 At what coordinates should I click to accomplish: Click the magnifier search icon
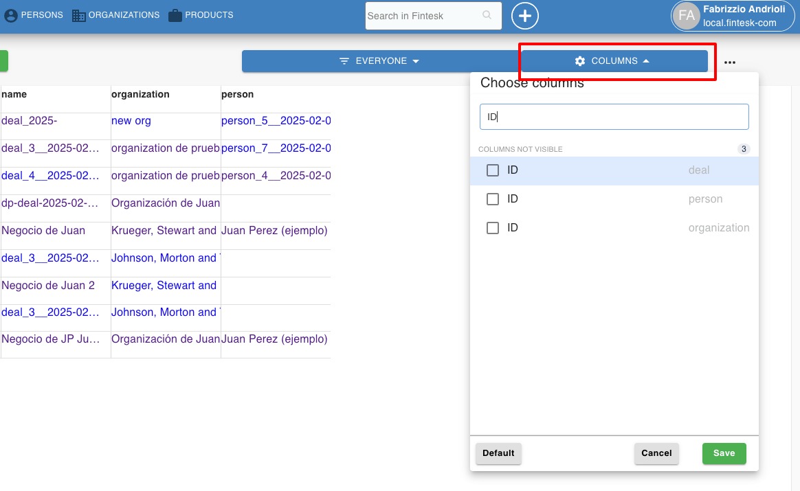coord(487,15)
